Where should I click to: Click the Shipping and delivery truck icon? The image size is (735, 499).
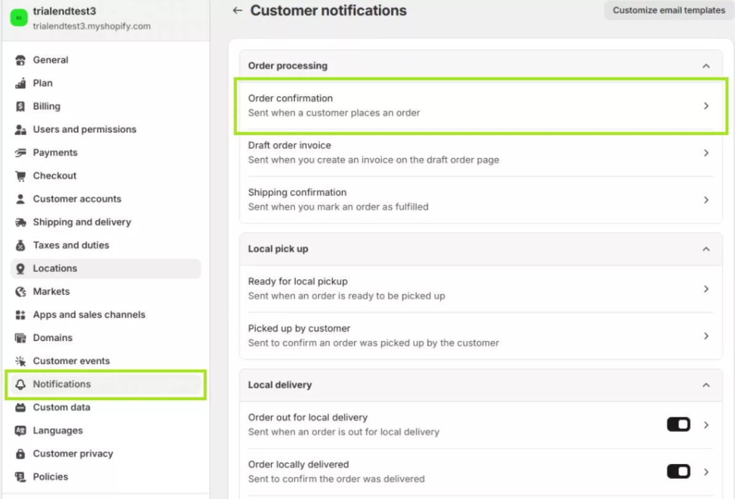[x=20, y=222]
